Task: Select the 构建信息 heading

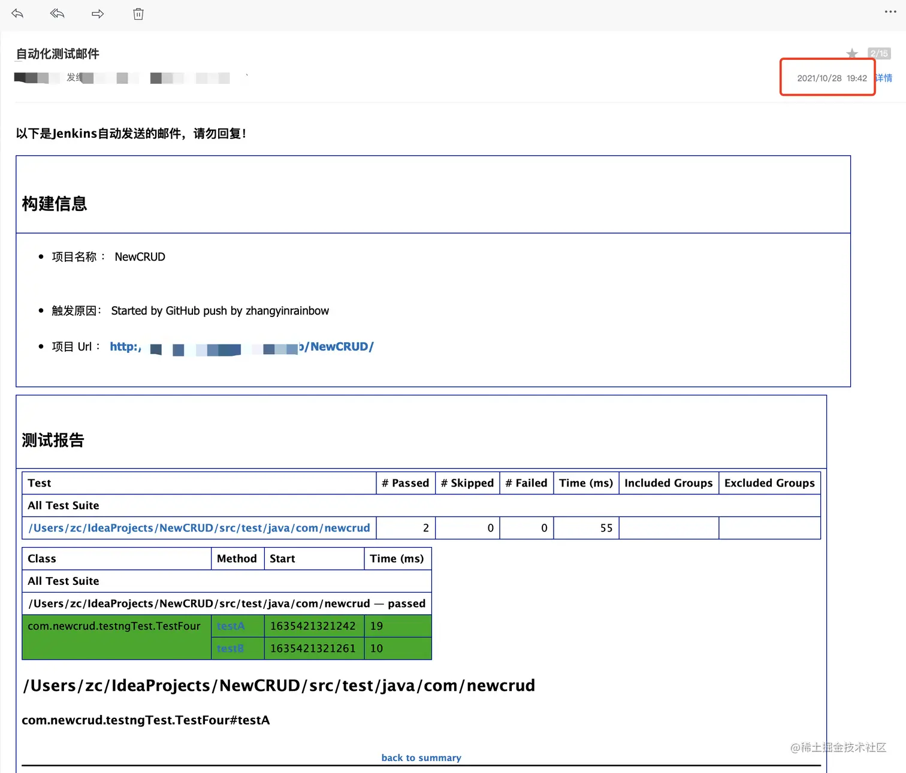Action: pyautogui.click(x=55, y=204)
